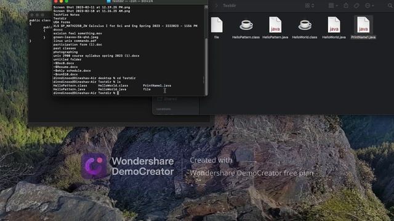Open the Finder action (ellipsis) menu
The width and height of the screenshot is (394, 221).
tap(369, 6)
